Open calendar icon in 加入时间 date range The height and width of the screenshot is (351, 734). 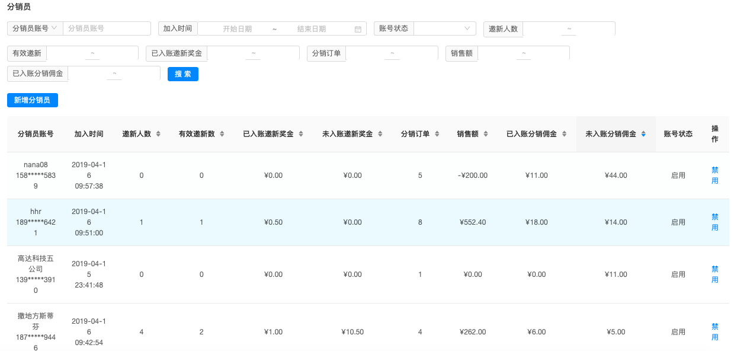point(358,29)
